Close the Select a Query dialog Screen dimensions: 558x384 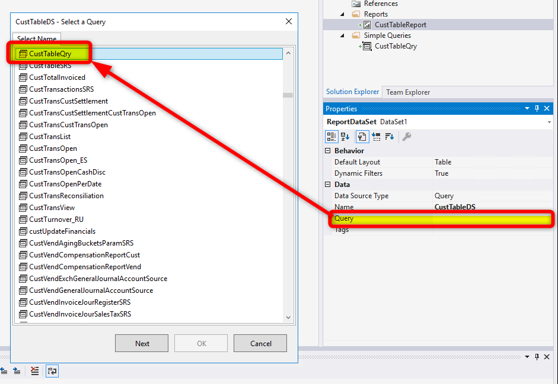click(289, 22)
